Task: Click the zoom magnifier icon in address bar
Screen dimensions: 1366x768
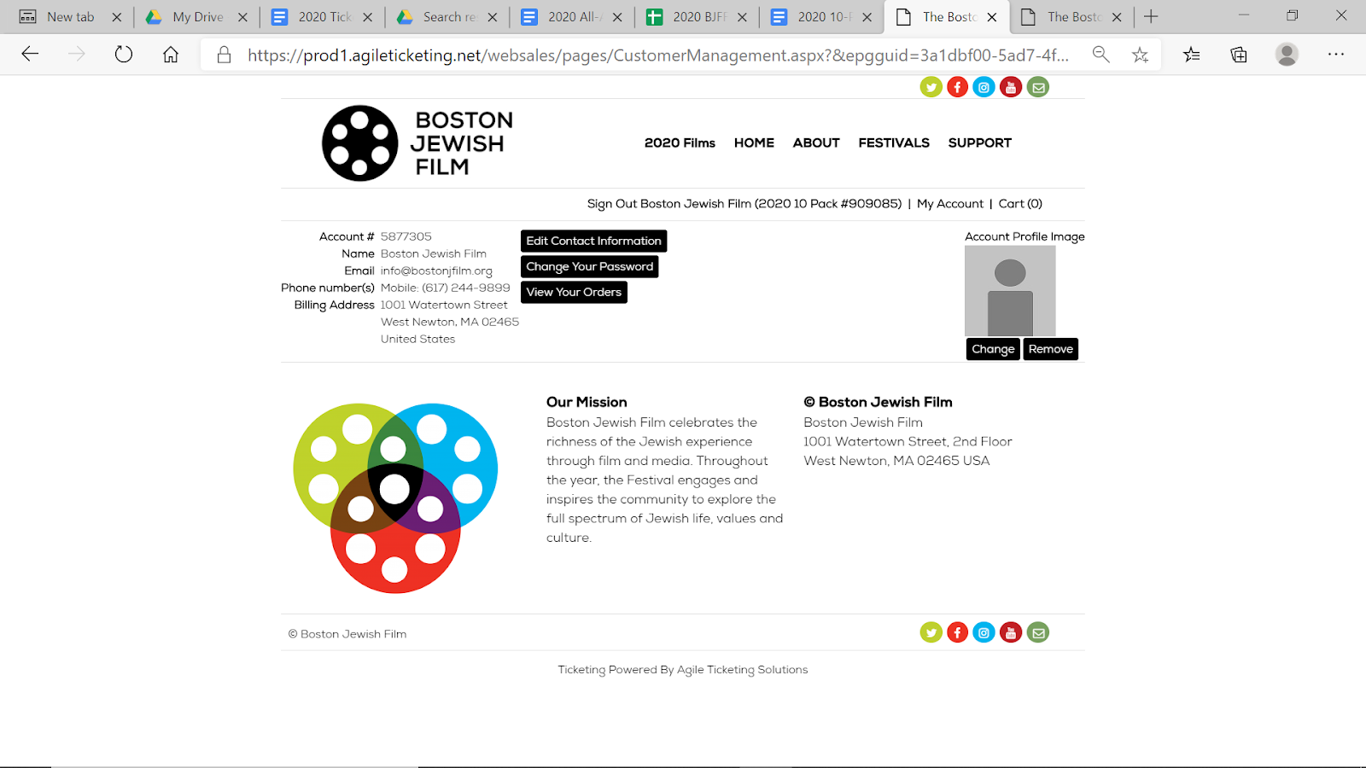Action: [x=1101, y=55]
